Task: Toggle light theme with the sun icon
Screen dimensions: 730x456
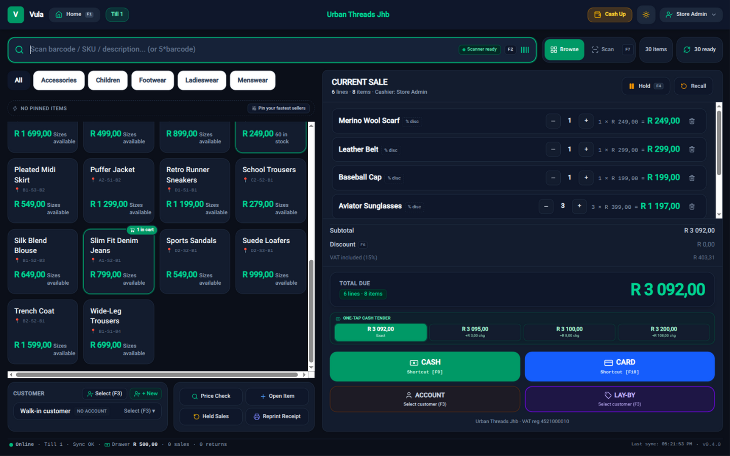Action: click(646, 15)
